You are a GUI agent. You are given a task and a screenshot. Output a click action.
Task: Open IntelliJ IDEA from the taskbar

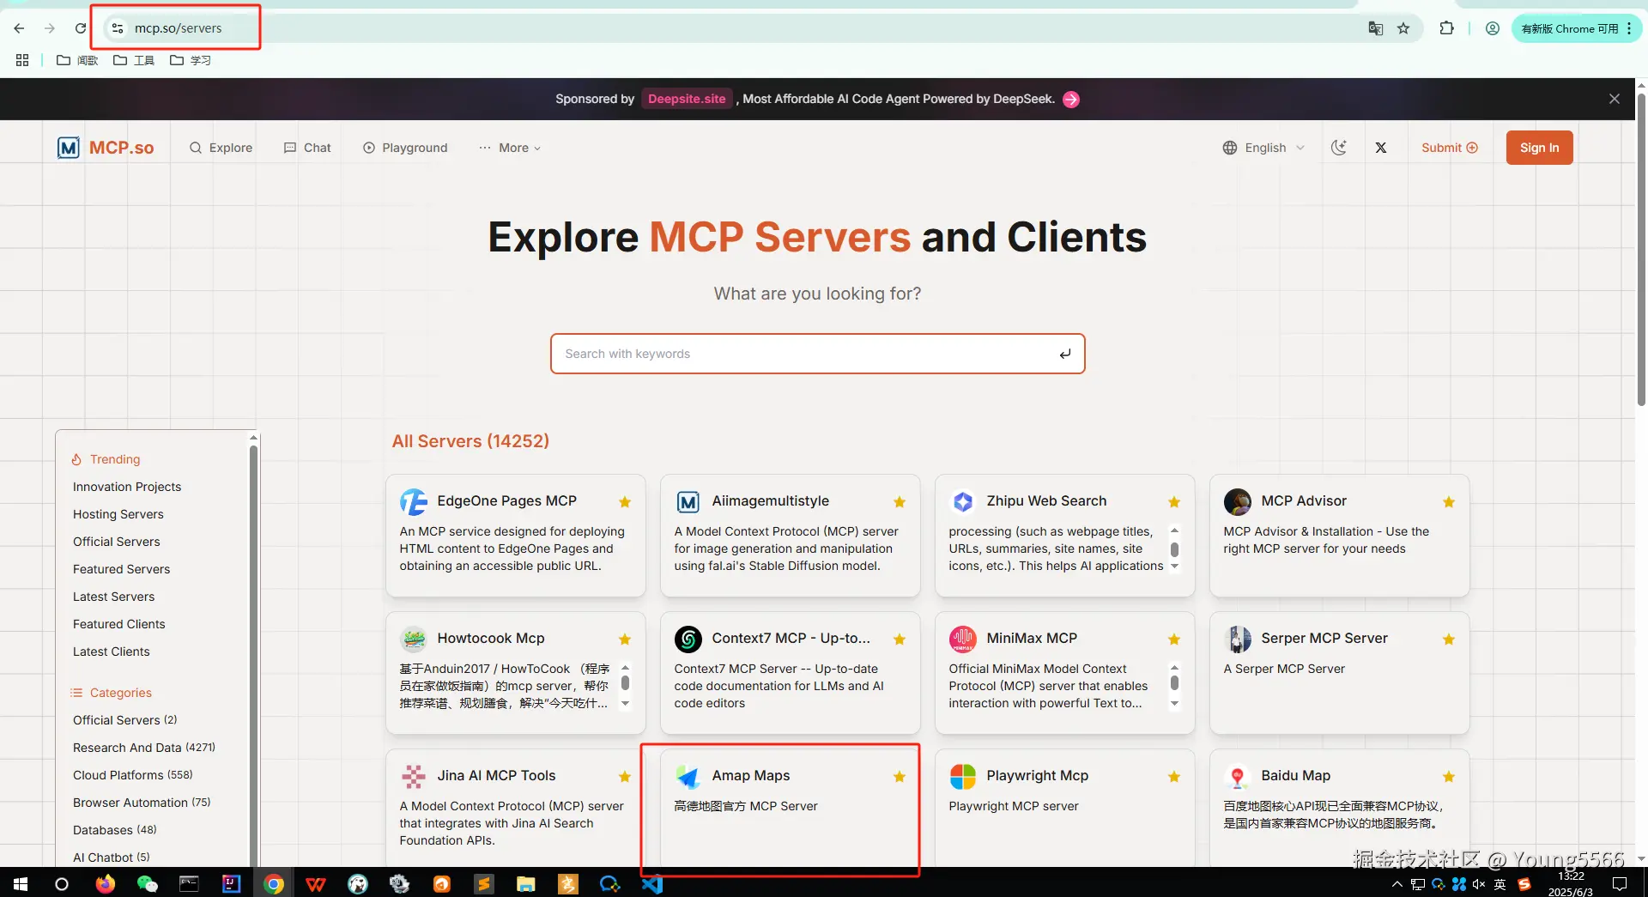point(232,883)
